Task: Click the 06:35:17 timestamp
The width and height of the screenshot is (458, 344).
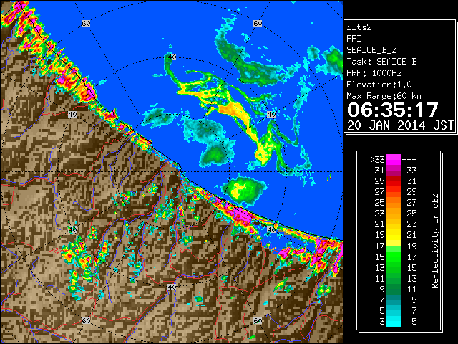Action: (x=393, y=110)
